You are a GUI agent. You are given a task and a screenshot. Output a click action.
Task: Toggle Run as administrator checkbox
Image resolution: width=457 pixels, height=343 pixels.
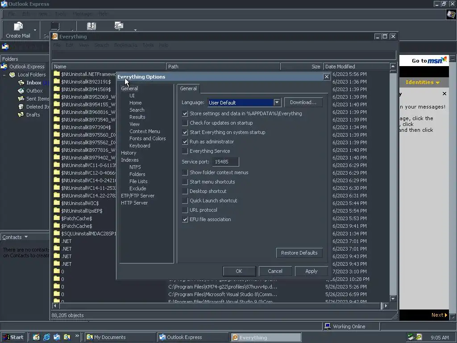(185, 142)
